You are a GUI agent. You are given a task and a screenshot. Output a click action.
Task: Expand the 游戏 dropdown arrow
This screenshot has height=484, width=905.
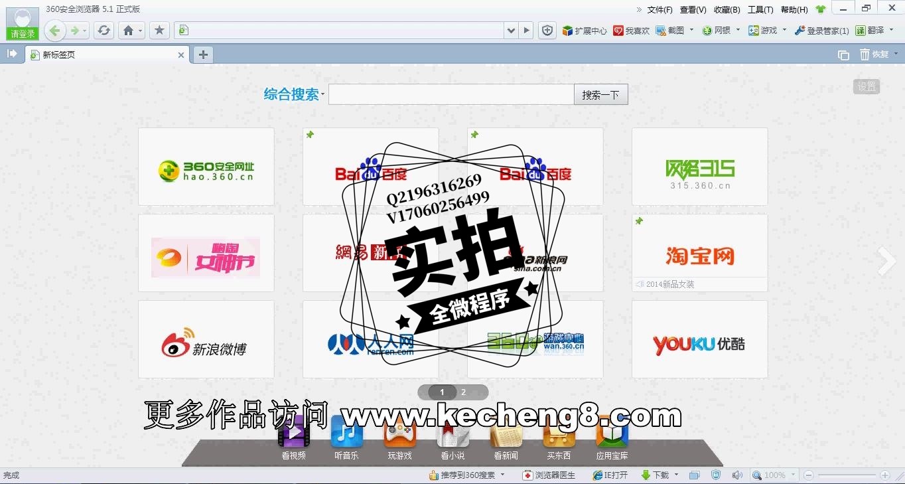tap(784, 30)
